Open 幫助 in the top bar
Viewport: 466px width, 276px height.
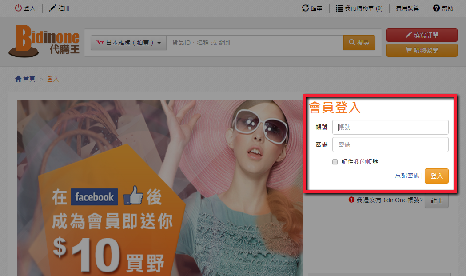447,8
